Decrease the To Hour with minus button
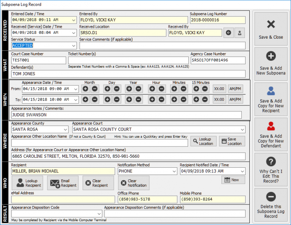Viewport: 291px width, 225px height. tap(161, 100)
